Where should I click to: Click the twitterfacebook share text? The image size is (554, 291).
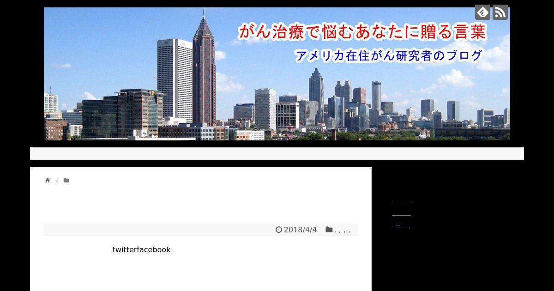point(141,249)
